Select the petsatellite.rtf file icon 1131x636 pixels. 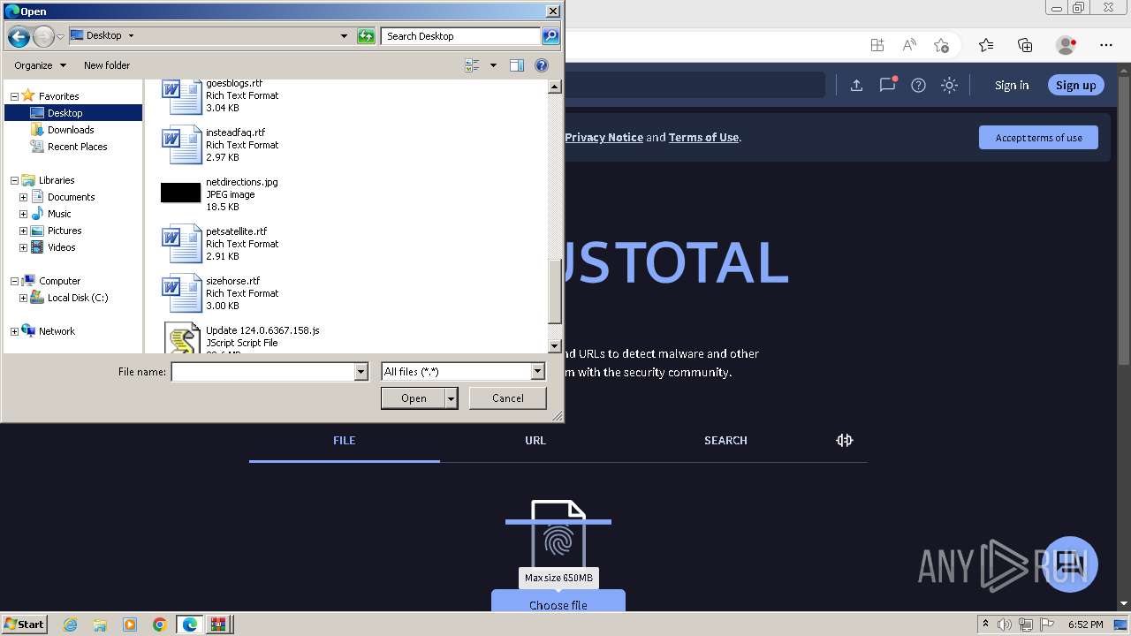pos(183,244)
